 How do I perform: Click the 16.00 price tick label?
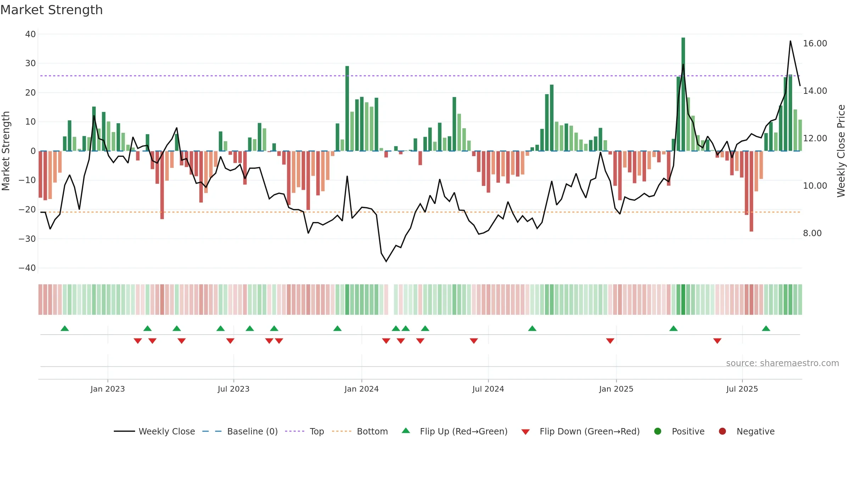tap(815, 43)
